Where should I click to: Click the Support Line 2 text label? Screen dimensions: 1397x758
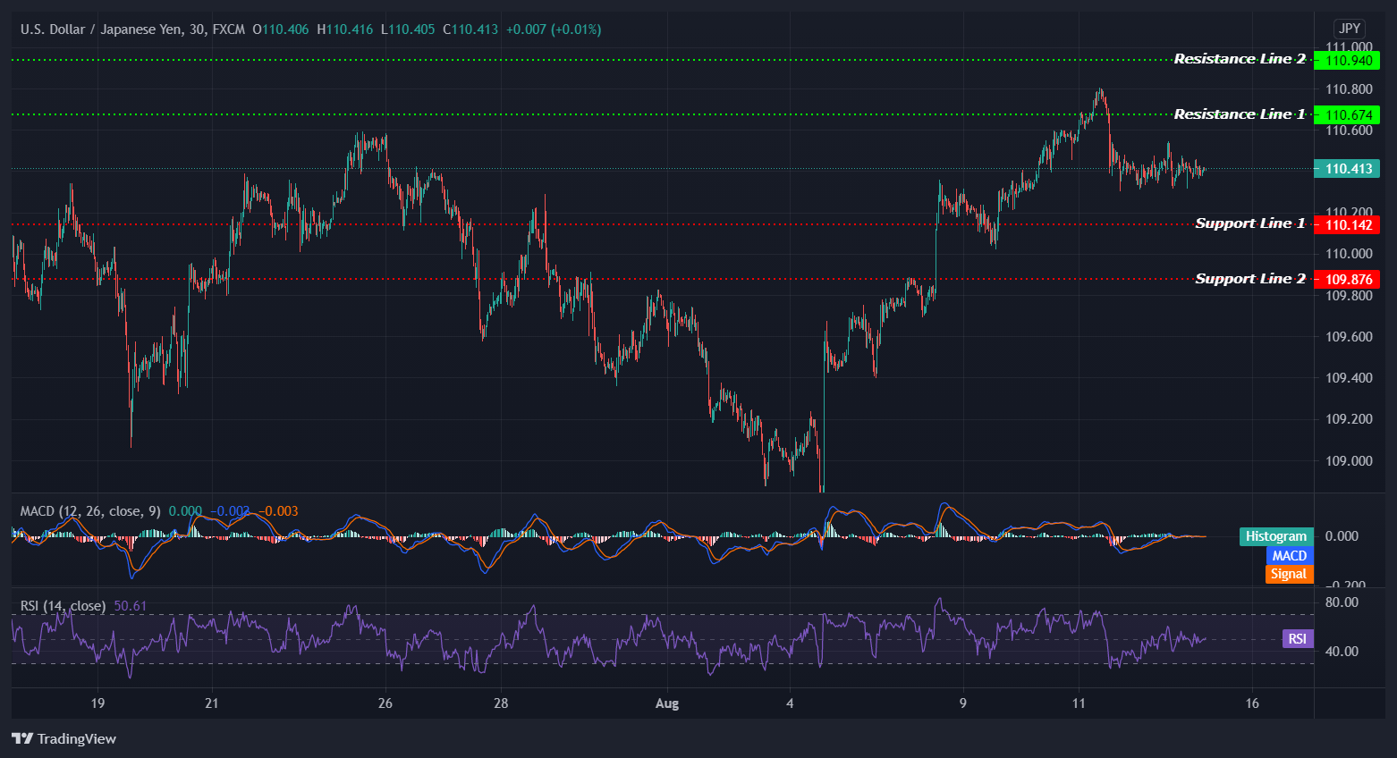tap(1249, 278)
